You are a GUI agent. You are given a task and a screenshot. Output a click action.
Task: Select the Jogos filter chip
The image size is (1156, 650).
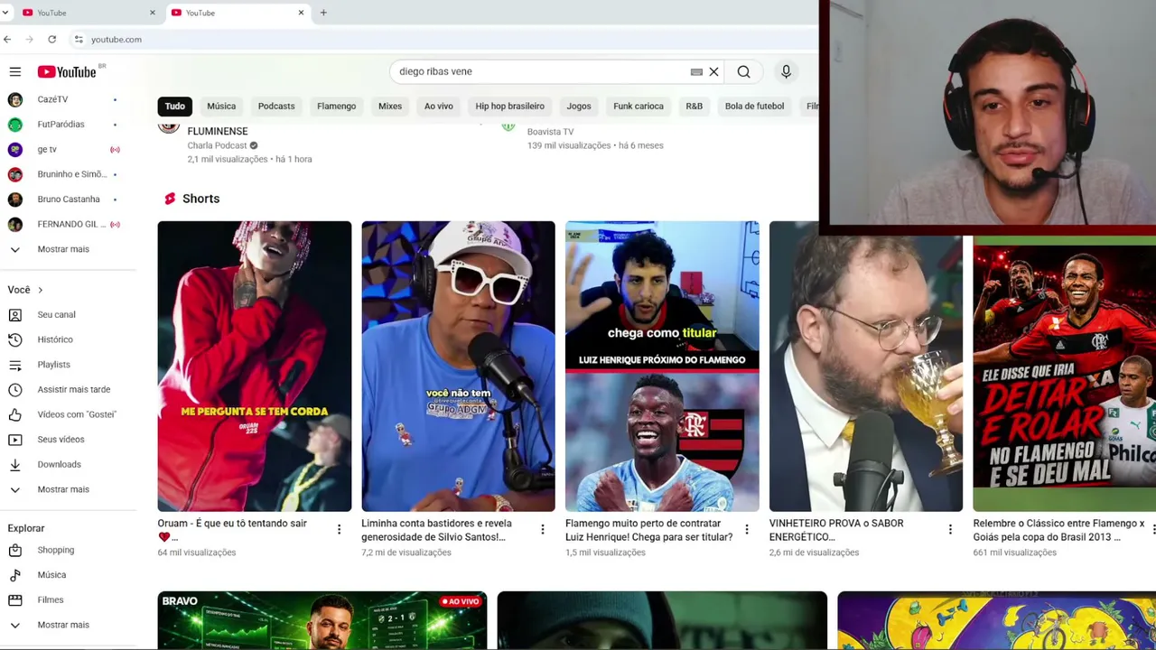[579, 107]
